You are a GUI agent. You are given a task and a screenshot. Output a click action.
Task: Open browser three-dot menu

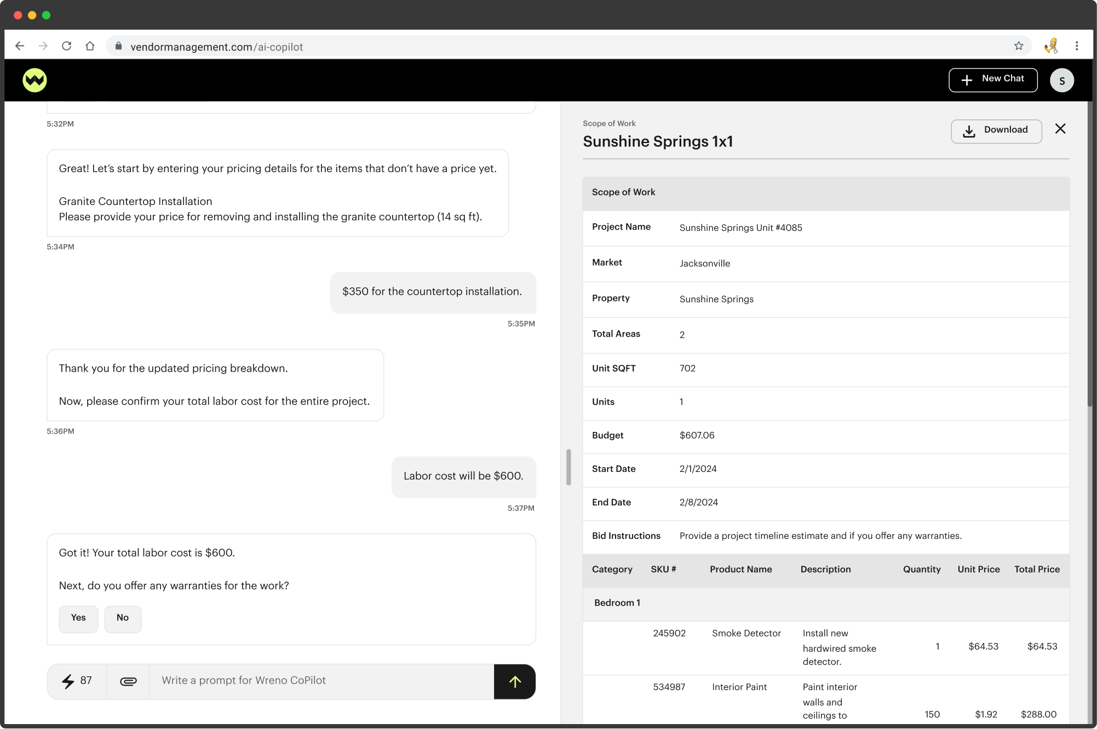pos(1077,46)
